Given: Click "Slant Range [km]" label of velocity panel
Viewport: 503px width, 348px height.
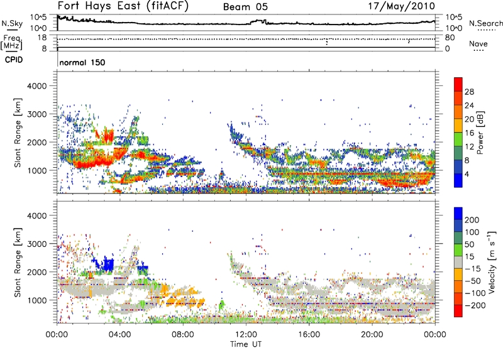Looking at the screenshot, I should pyautogui.click(x=18, y=262).
